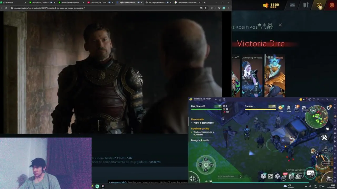Screen dimensions: 337x189
Task: Collapse quest panel with double-chevron arrow
Action: click(223, 119)
